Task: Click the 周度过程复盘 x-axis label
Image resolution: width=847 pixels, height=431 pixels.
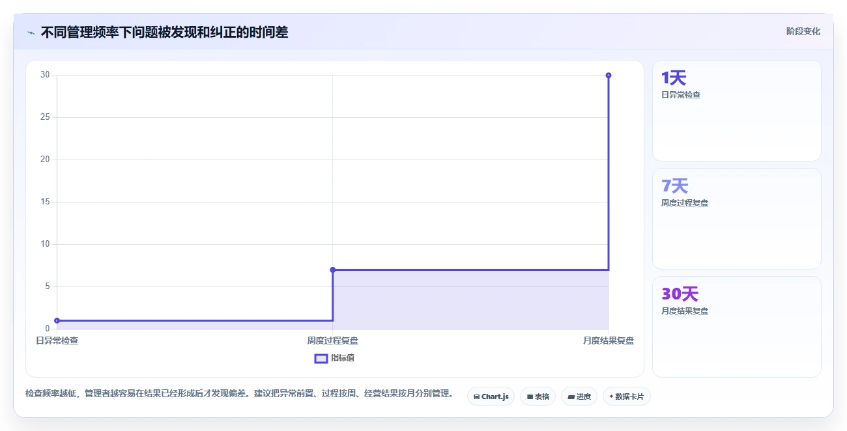Action: [x=333, y=341]
